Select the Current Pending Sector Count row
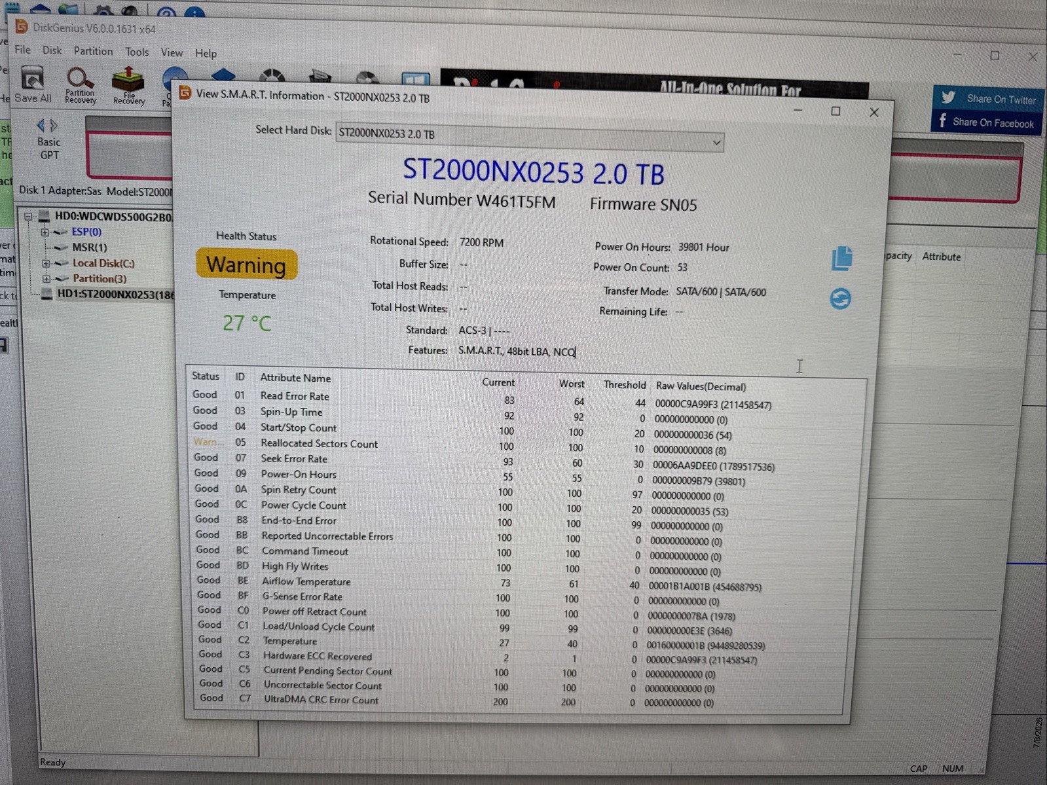 tap(521, 672)
